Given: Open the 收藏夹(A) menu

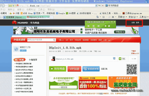Looking at the screenshot, I should coord(31,9).
